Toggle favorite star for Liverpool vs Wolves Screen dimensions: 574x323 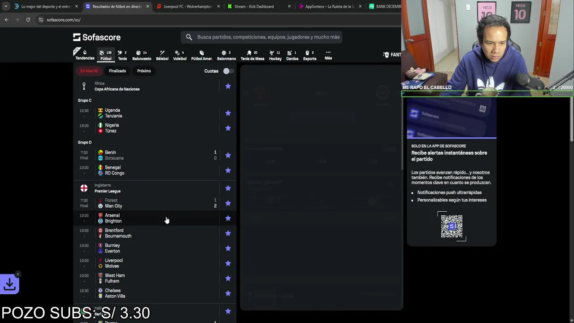[228, 263]
